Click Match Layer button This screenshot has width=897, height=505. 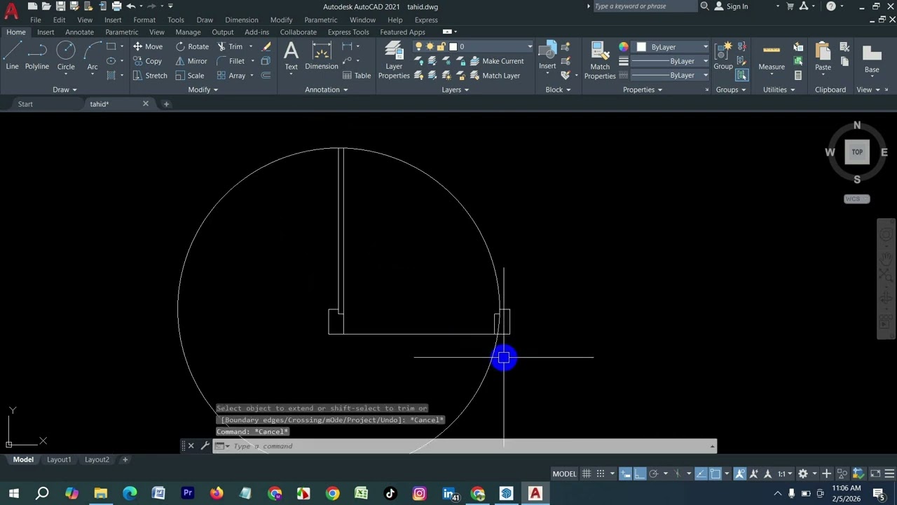(x=494, y=76)
